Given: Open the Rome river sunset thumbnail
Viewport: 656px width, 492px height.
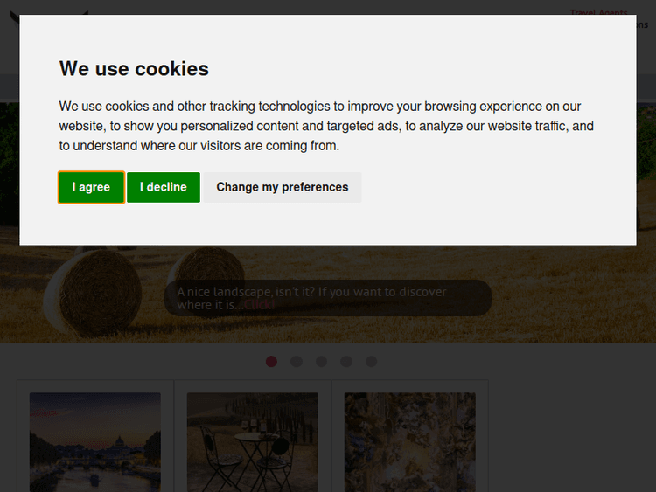Looking at the screenshot, I should click(x=94, y=441).
